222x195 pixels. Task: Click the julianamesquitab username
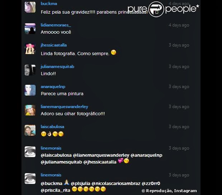click(x=57, y=67)
